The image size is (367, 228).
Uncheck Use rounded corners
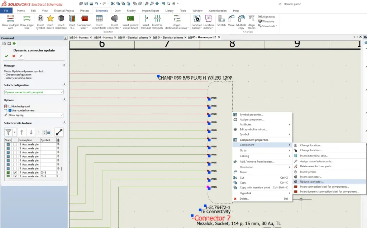point(10,110)
